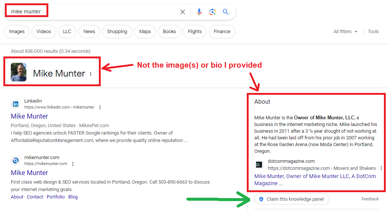Click the LinkedIn URL linkedin.com › mikemunter
Screen dimensions: 388x210
[x=59, y=107]
